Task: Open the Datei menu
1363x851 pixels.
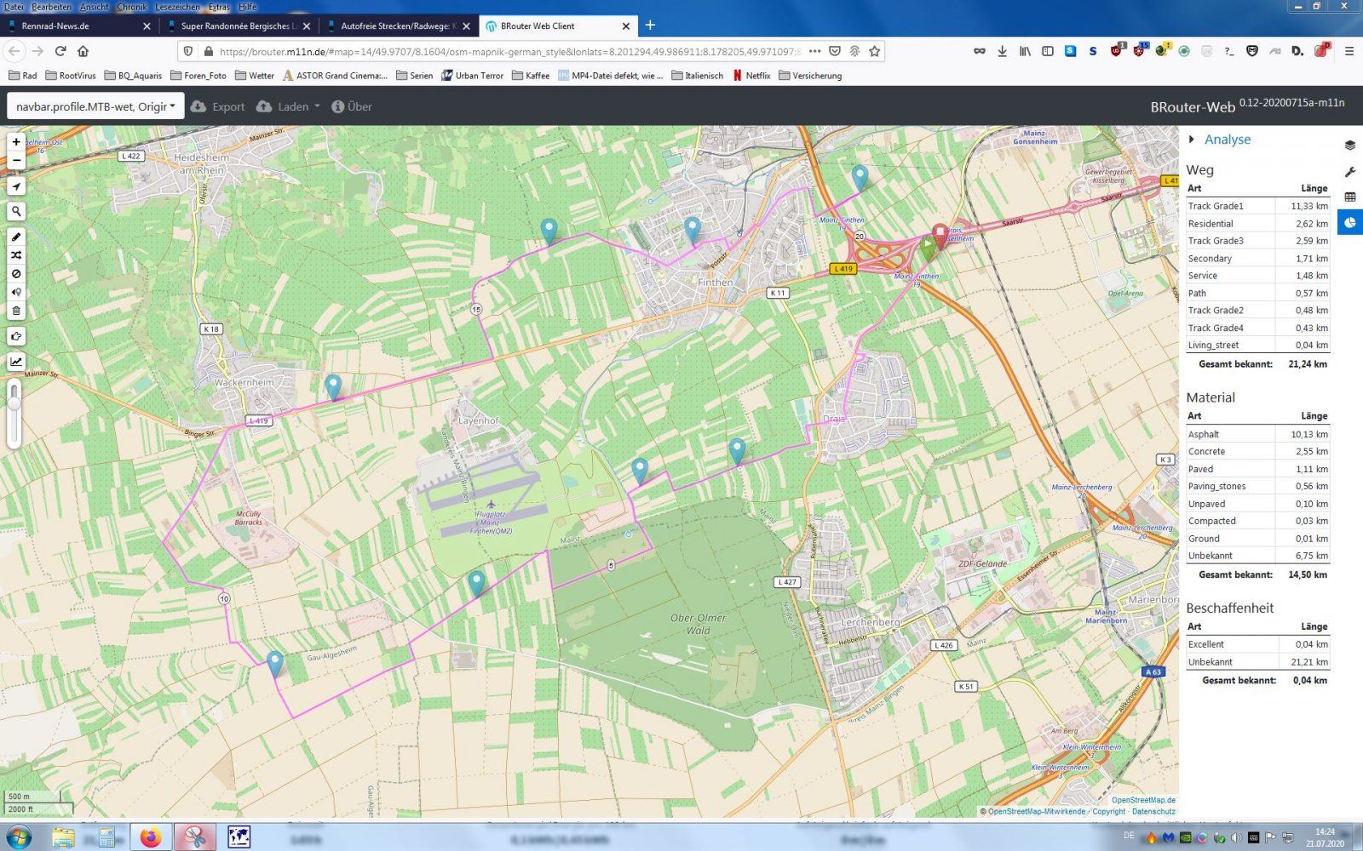Action: (x=14, y=7)
